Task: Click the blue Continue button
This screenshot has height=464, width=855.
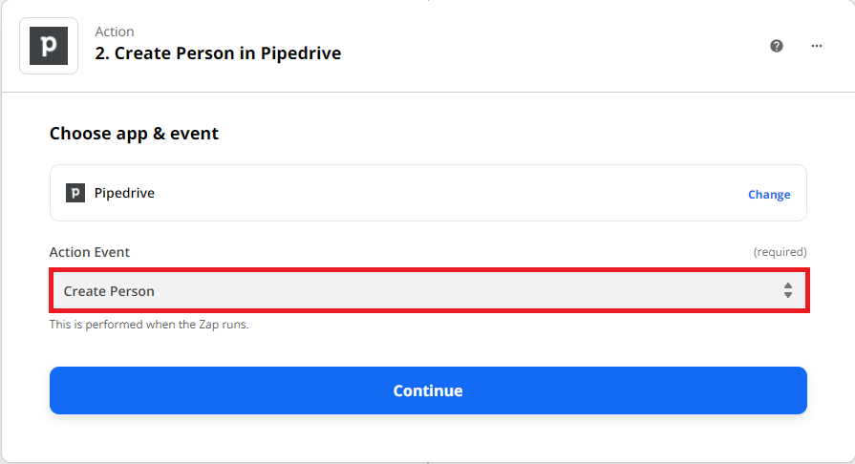Action: click(428, 390)
